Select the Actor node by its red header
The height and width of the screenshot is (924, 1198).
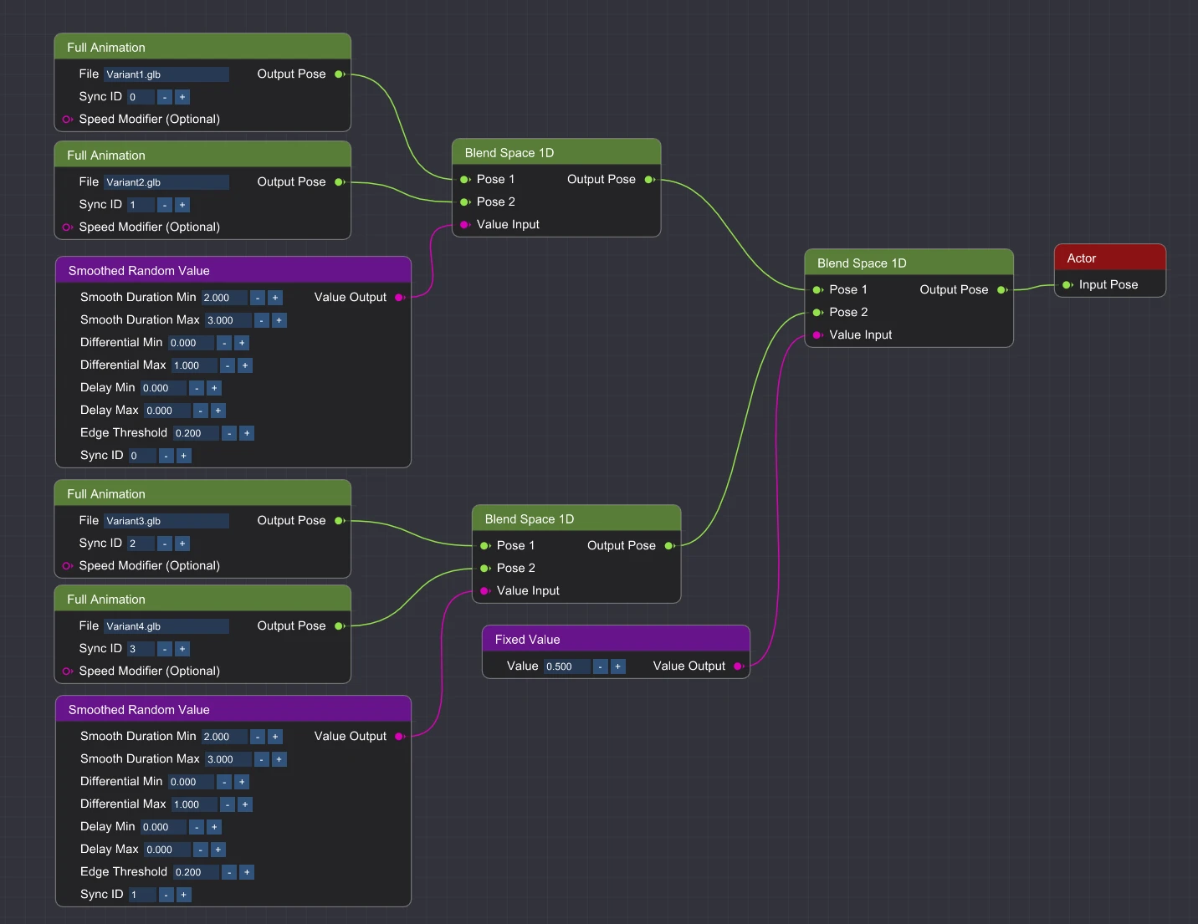(x=1109, y=258)
